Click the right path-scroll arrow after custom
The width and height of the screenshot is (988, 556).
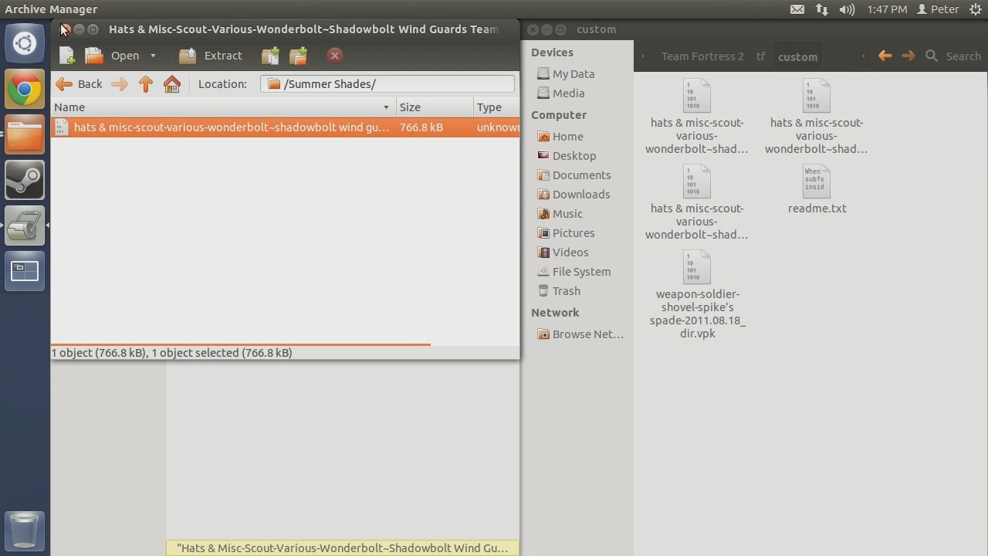click(863, 56)
